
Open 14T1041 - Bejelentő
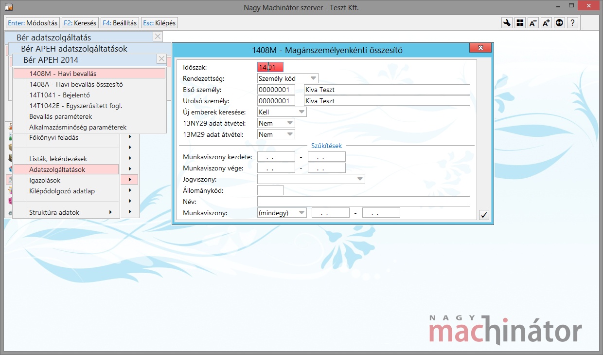coord(89,95)
